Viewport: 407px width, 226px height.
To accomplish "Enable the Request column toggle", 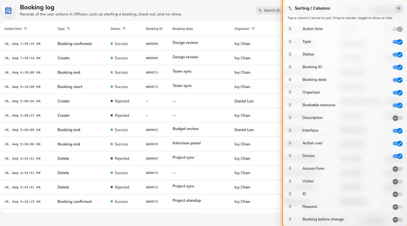I will [x=398, y=207].
